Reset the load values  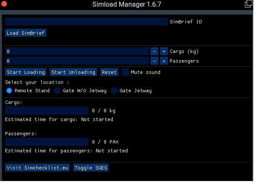(x=109, y=72)
